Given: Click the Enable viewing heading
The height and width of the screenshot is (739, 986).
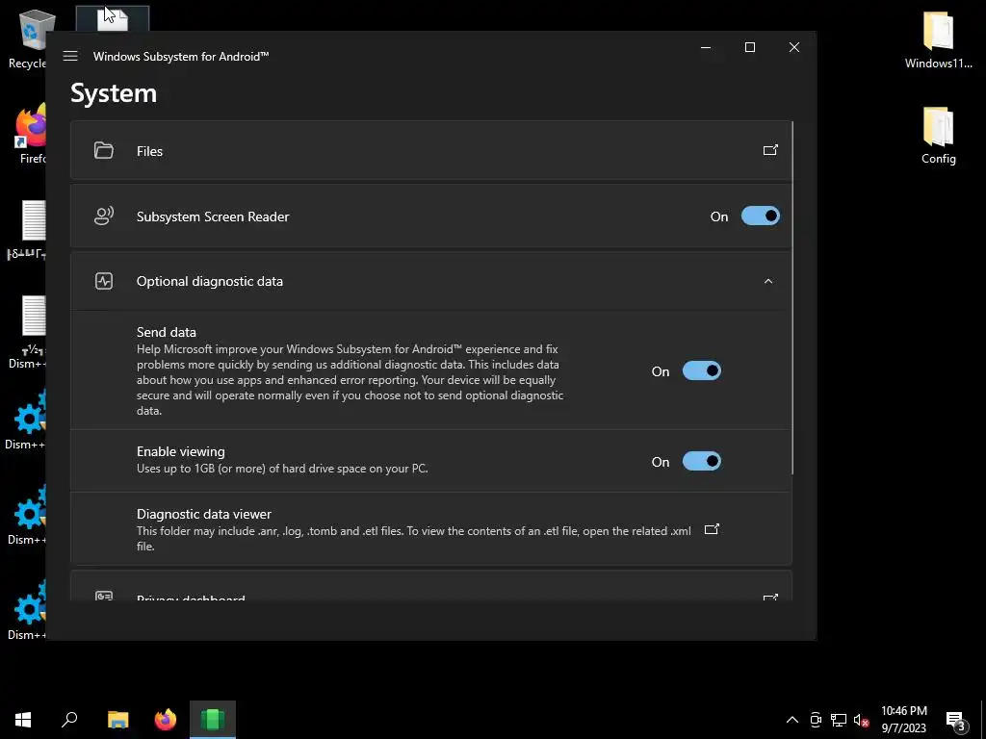Looking at the screenshot, I should click(180, 451).
